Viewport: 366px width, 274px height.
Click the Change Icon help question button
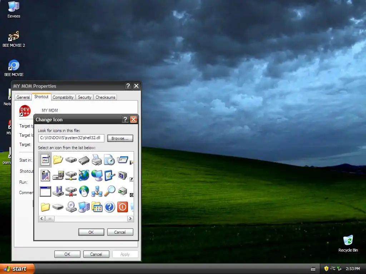pyautogui.click(x=125, y=120)
